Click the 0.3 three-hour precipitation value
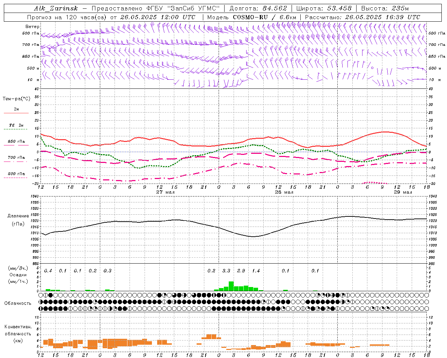 pyautogui.click(x=108, y=271)
